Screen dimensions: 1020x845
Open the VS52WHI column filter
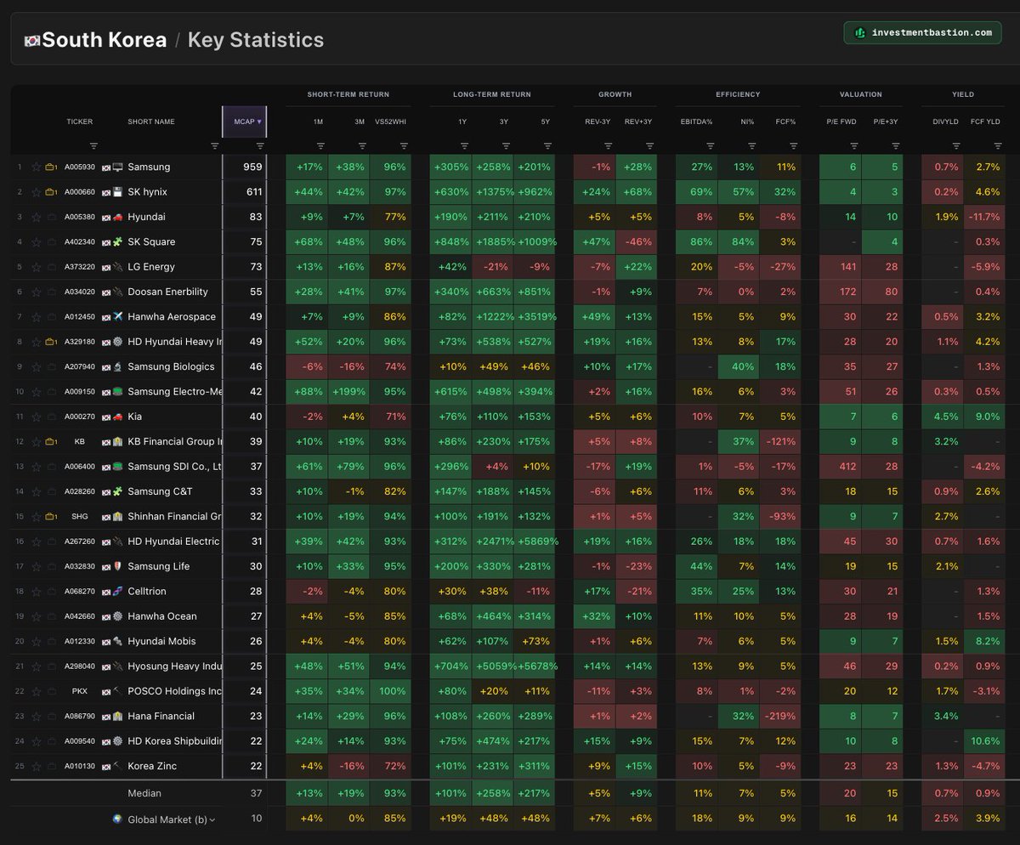pyautogui.click(x=403, y=145)
